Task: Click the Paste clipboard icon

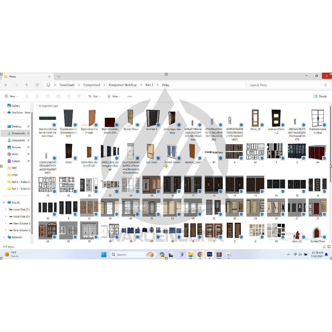Action: pos(48,96)
